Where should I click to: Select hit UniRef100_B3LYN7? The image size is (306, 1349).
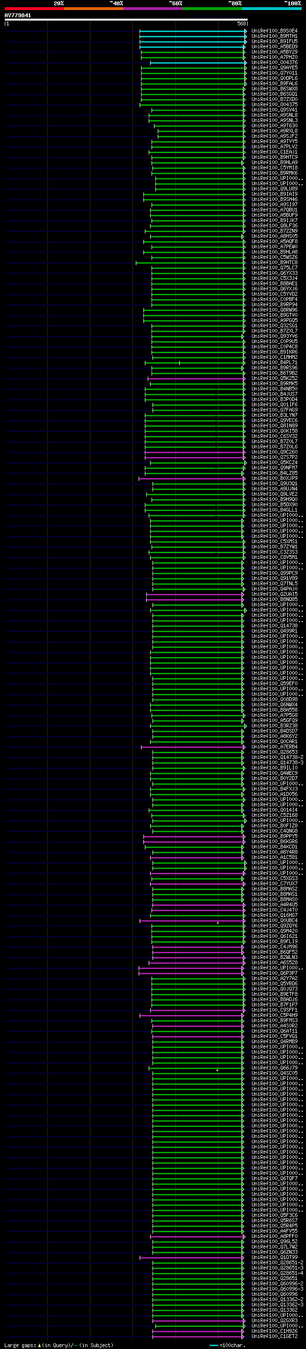click(274, 415)
